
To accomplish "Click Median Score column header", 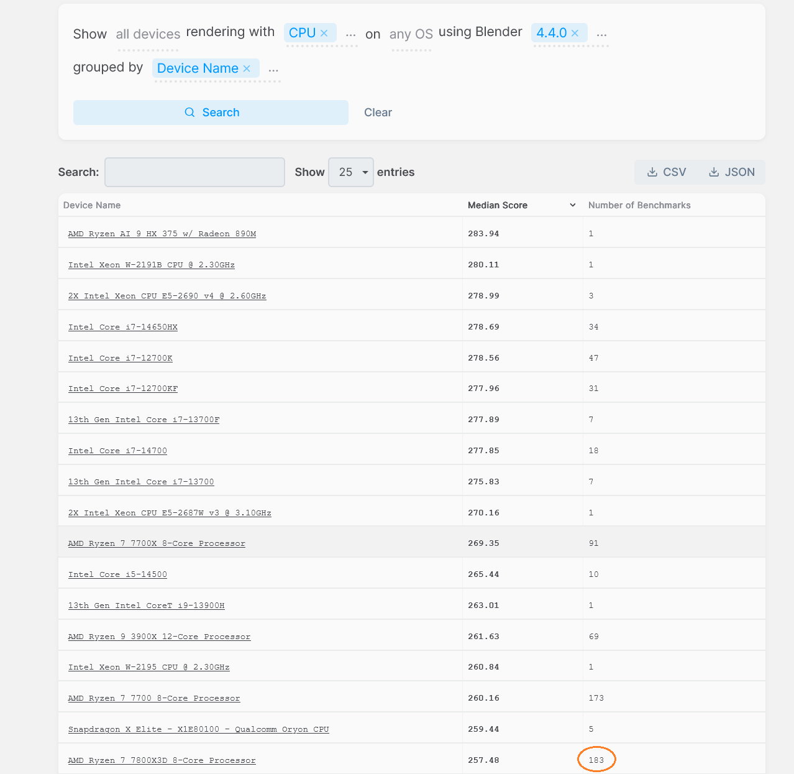I will click(498, 205).
